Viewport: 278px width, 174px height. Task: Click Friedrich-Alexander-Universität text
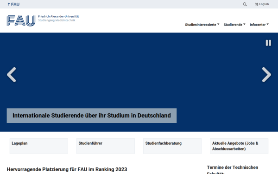[58, 17]
